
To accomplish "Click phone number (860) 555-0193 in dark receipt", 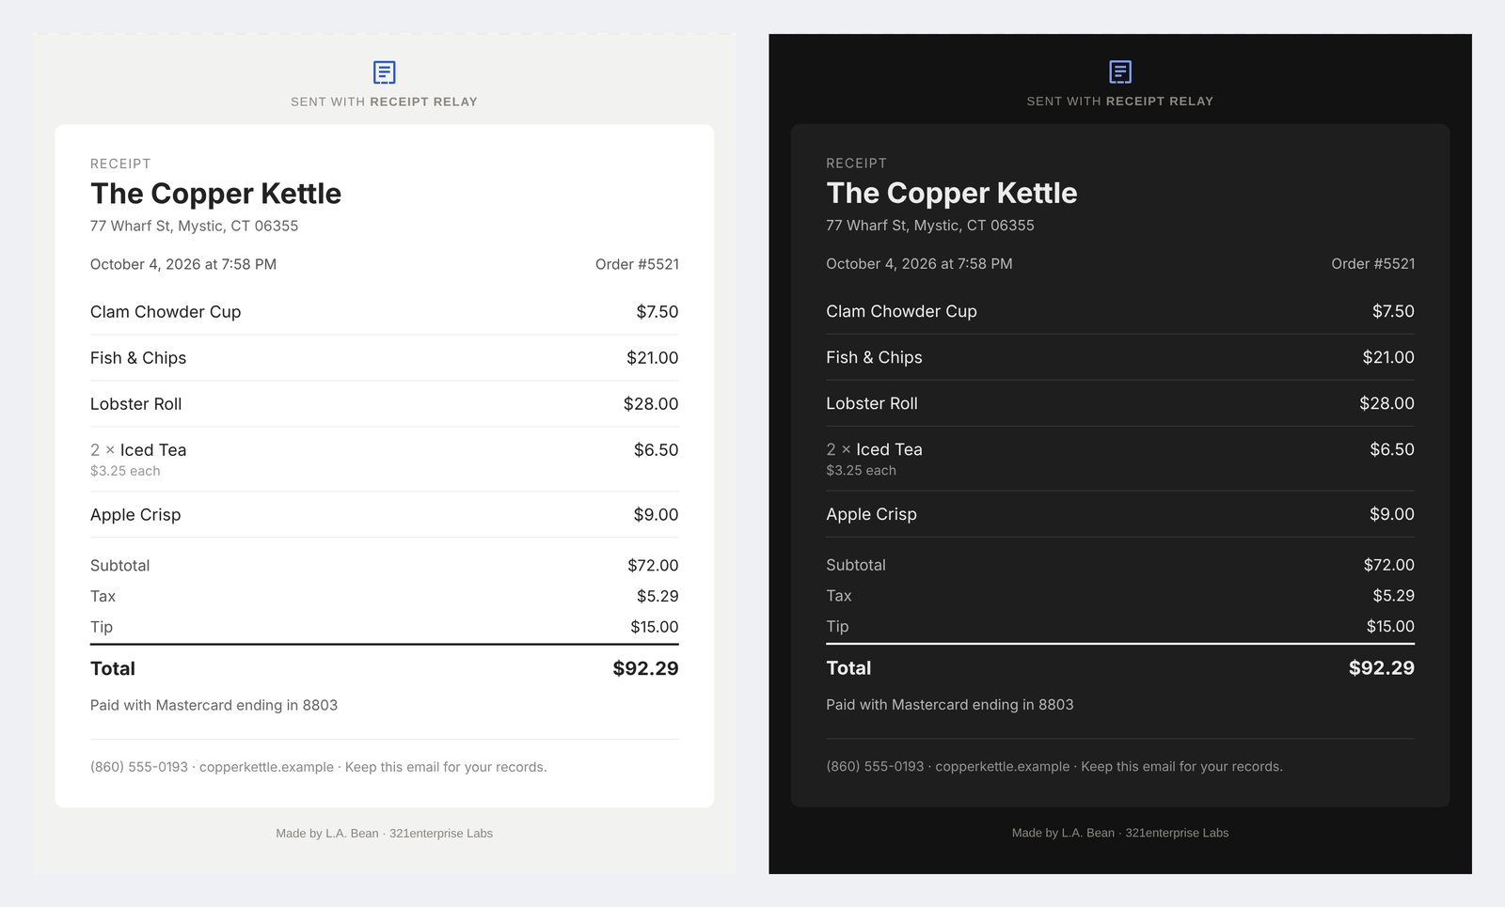I will point(875,766).
